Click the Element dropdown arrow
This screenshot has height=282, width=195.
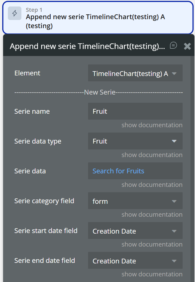(x=174, y=73)
